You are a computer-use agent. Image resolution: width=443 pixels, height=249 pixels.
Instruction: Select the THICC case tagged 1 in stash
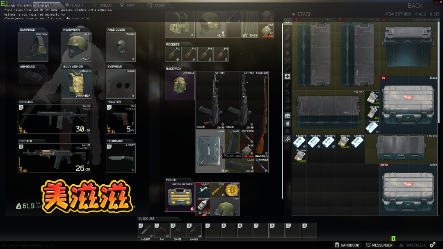[x=314, y=54]
